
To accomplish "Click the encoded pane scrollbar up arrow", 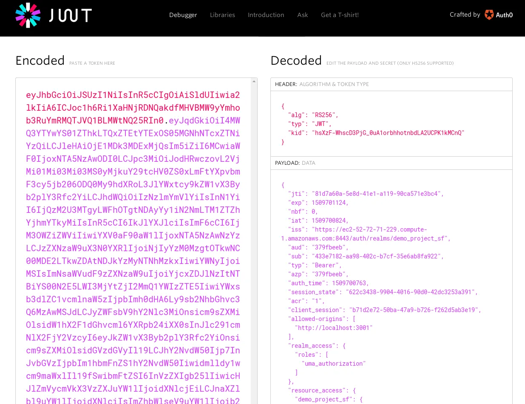I will pos(254,81).
